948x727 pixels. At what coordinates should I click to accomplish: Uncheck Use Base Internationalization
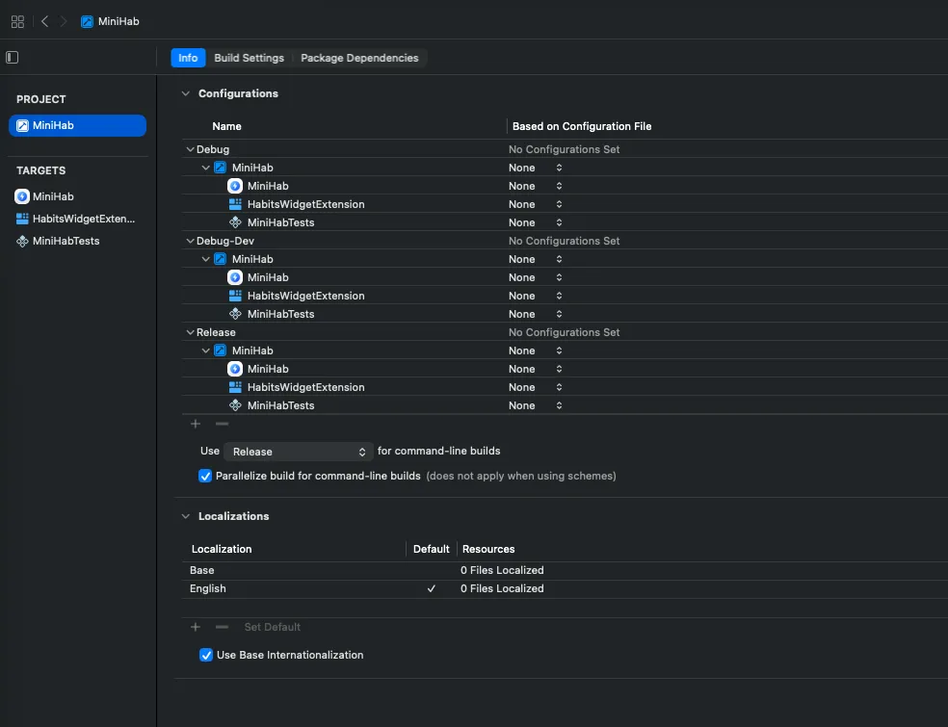coord(205,655)
